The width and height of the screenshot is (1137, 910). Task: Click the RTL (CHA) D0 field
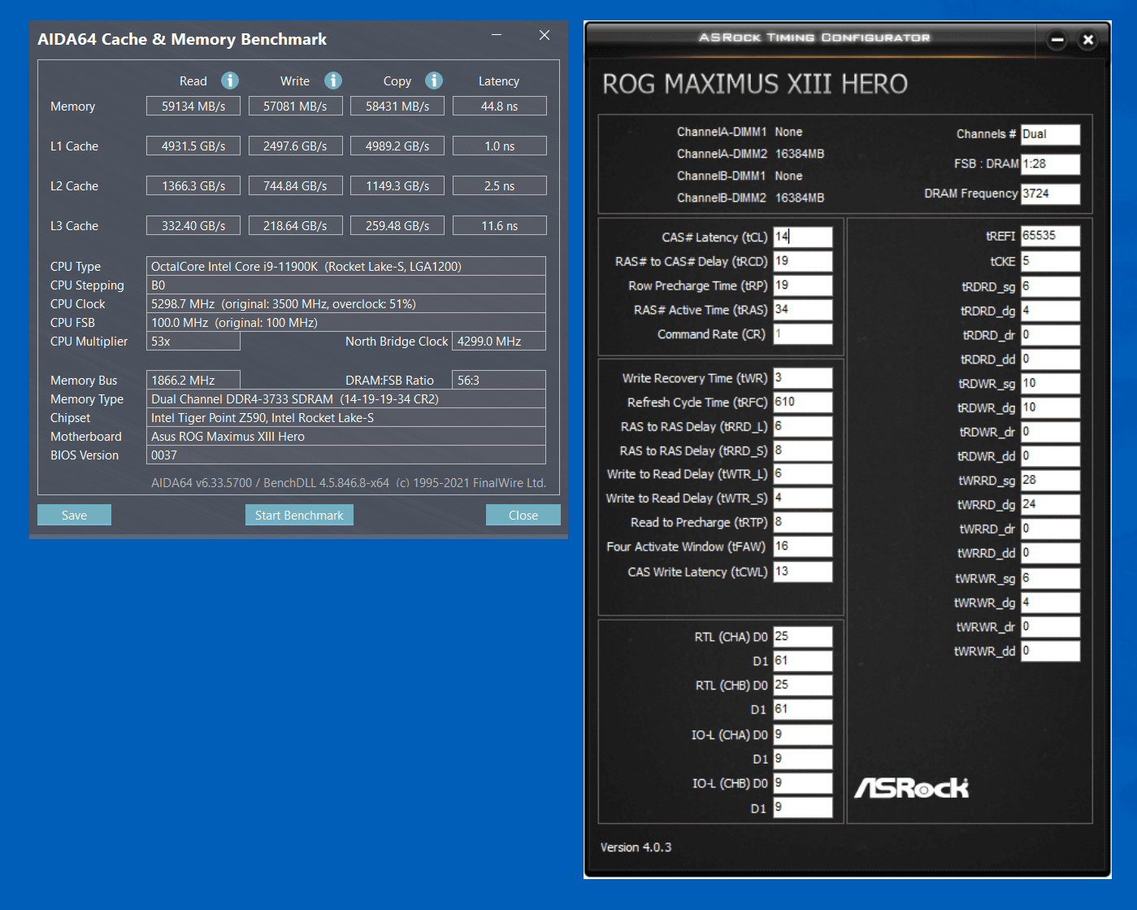802,637
